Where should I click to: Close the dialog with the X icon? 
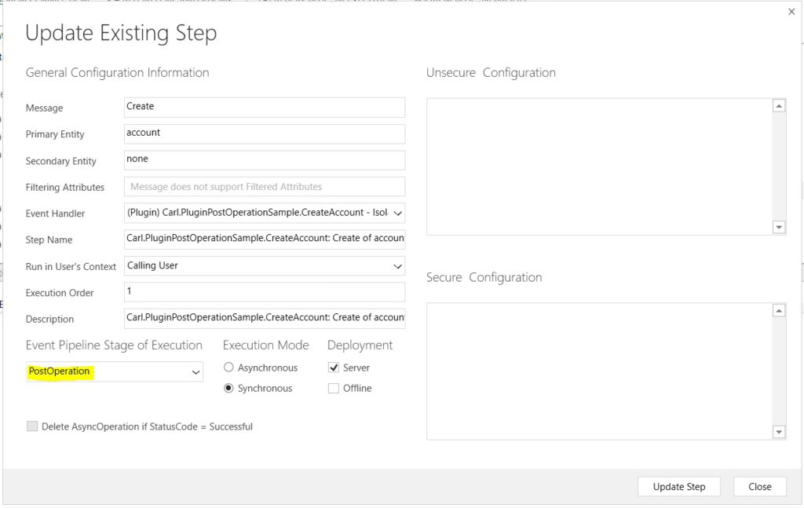pyautogui.click(x=791, y=12)
